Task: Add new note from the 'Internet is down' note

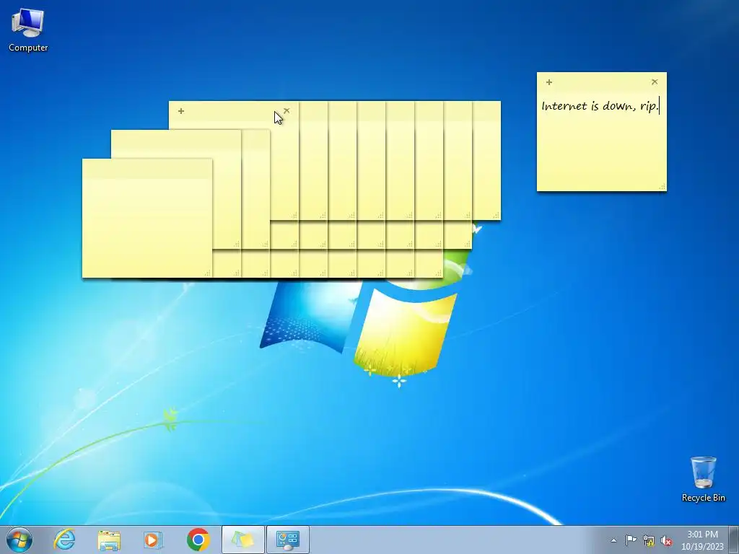Action: coord(549,82)
